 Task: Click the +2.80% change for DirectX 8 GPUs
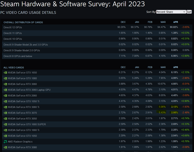tap(185, 56)
